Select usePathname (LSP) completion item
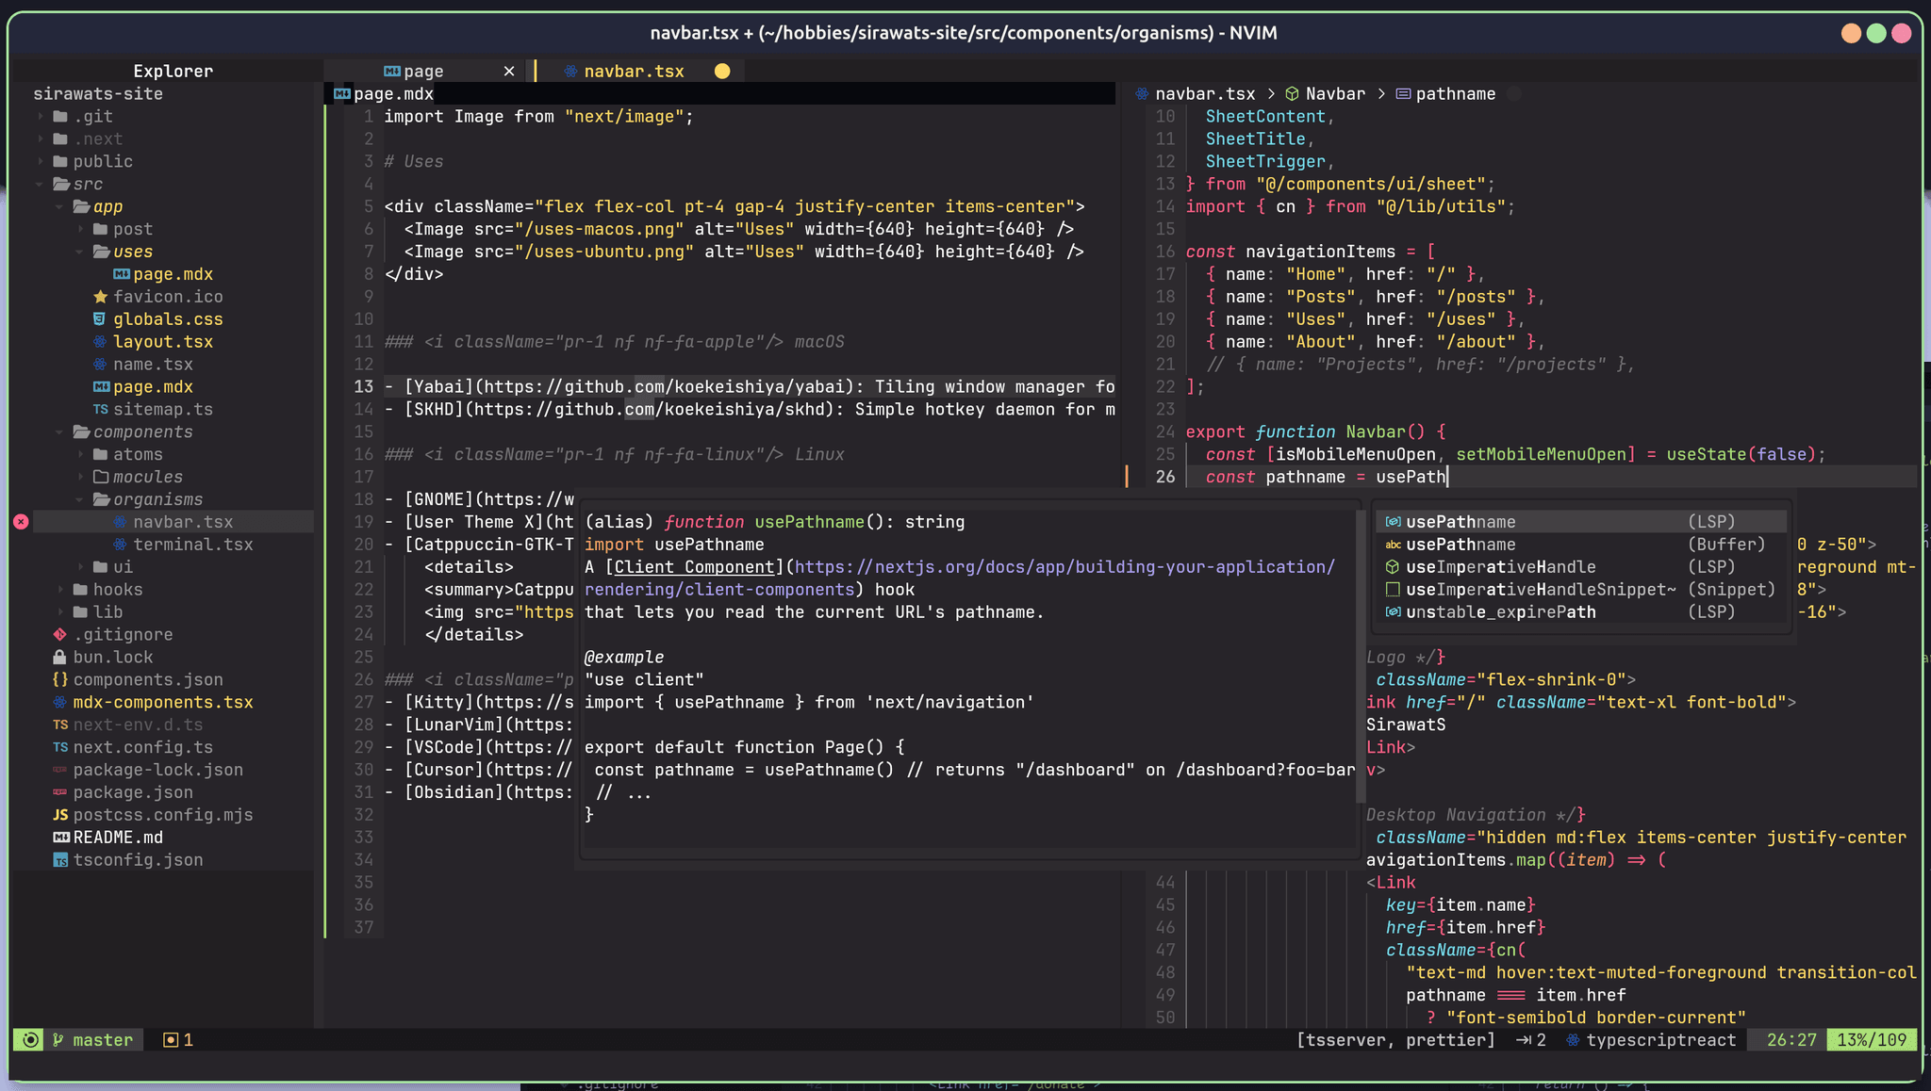This screenshot has height=1091, width=1931. point(1580,522)
